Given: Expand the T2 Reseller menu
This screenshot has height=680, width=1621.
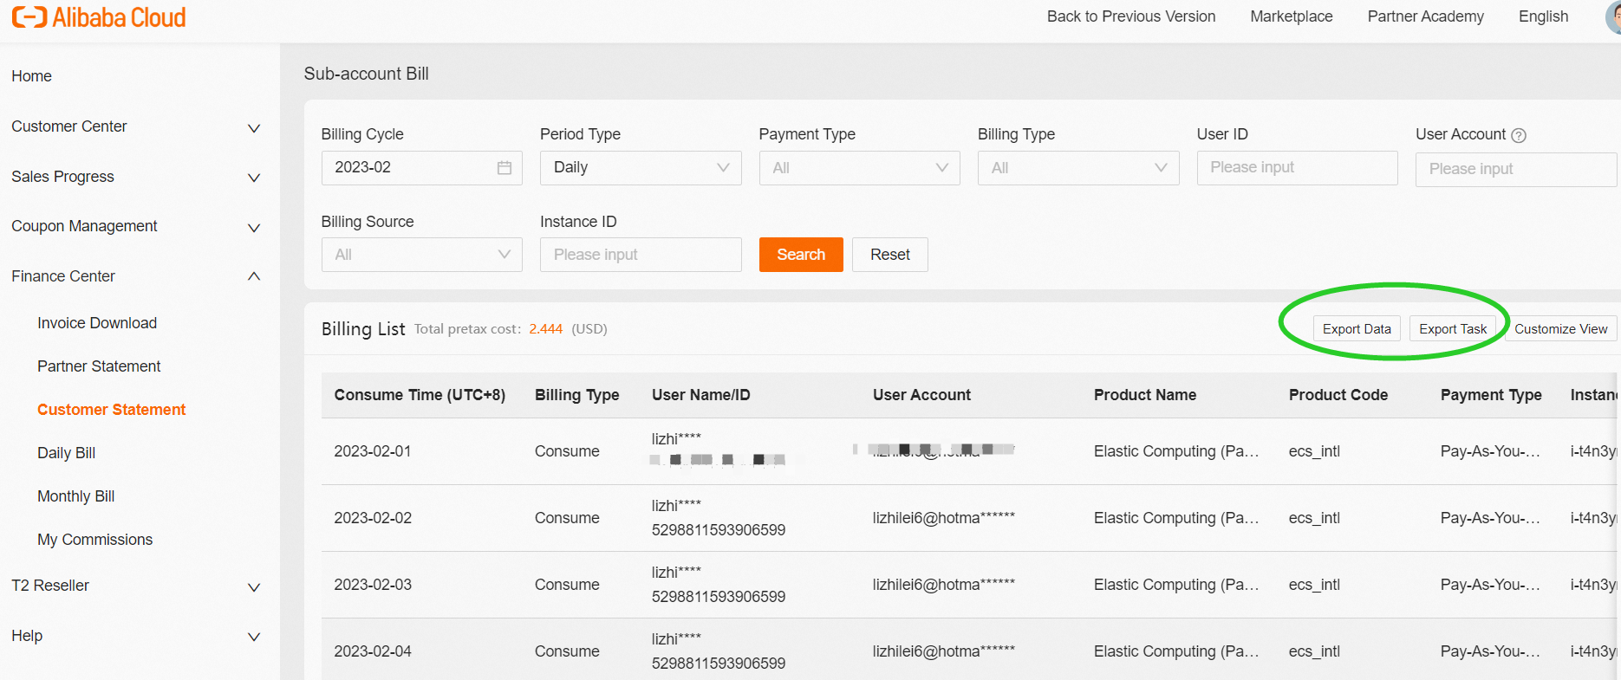Looking at the screenshot, I should point(254,587).
